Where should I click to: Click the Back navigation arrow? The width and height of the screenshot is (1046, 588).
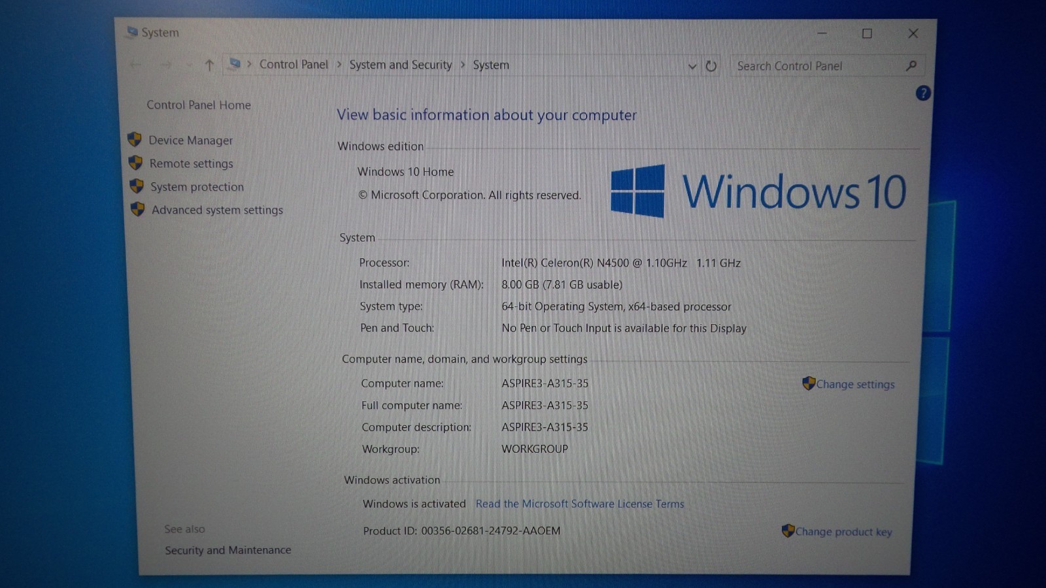[135, 64]
